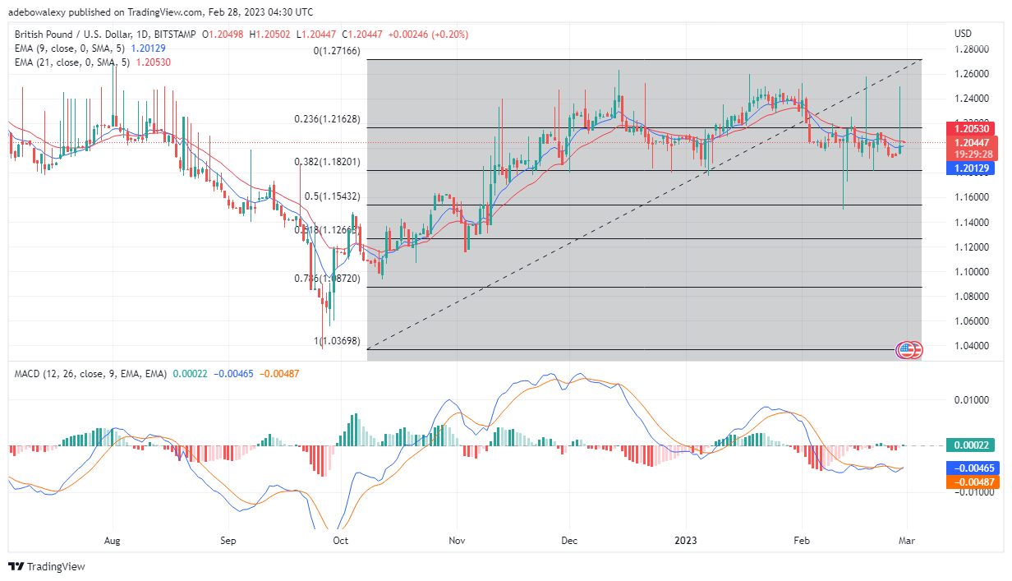Select the EMA (9, close, 0, SMA, 5) legend
The width and height of the screenshot is (1012, 581).
click(71, 48)
